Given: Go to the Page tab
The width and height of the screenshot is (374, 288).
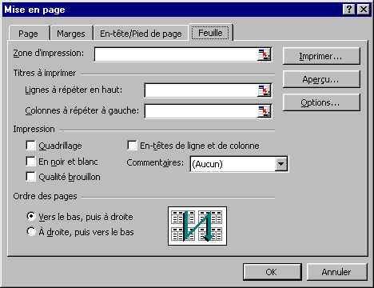Looking at the screenshot, I should click(28, 34).
